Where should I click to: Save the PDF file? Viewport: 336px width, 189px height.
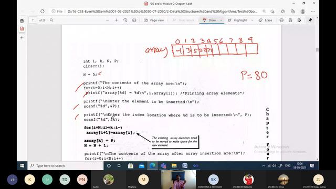[290, 20]
